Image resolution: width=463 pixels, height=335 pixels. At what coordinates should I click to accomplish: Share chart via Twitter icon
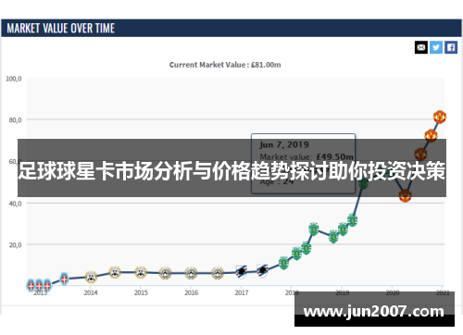pos(436,47)
